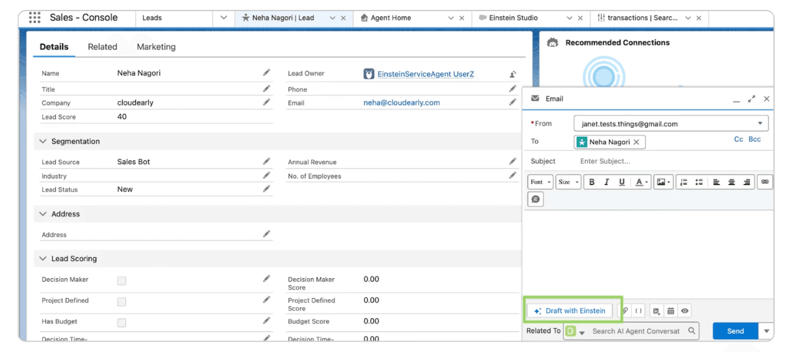Open EinsteinServiceAgent UserZ owner link
This screenshot has height=352, width=793.
tap(425, 74)
